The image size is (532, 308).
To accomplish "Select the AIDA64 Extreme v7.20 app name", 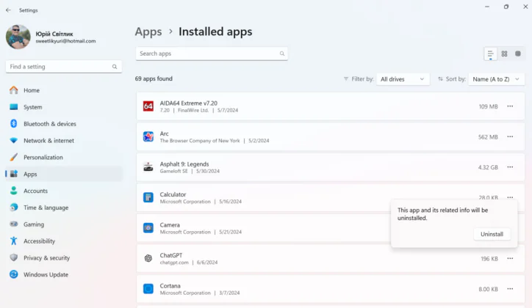I will 189,103.
